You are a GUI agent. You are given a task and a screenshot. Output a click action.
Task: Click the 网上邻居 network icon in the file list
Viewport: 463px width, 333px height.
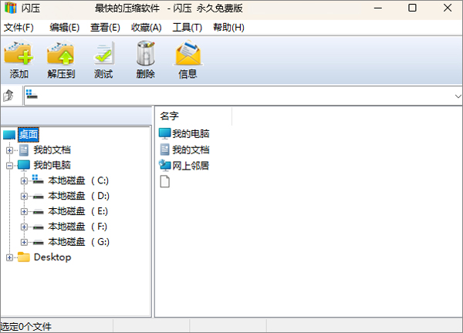click(165, 166)
